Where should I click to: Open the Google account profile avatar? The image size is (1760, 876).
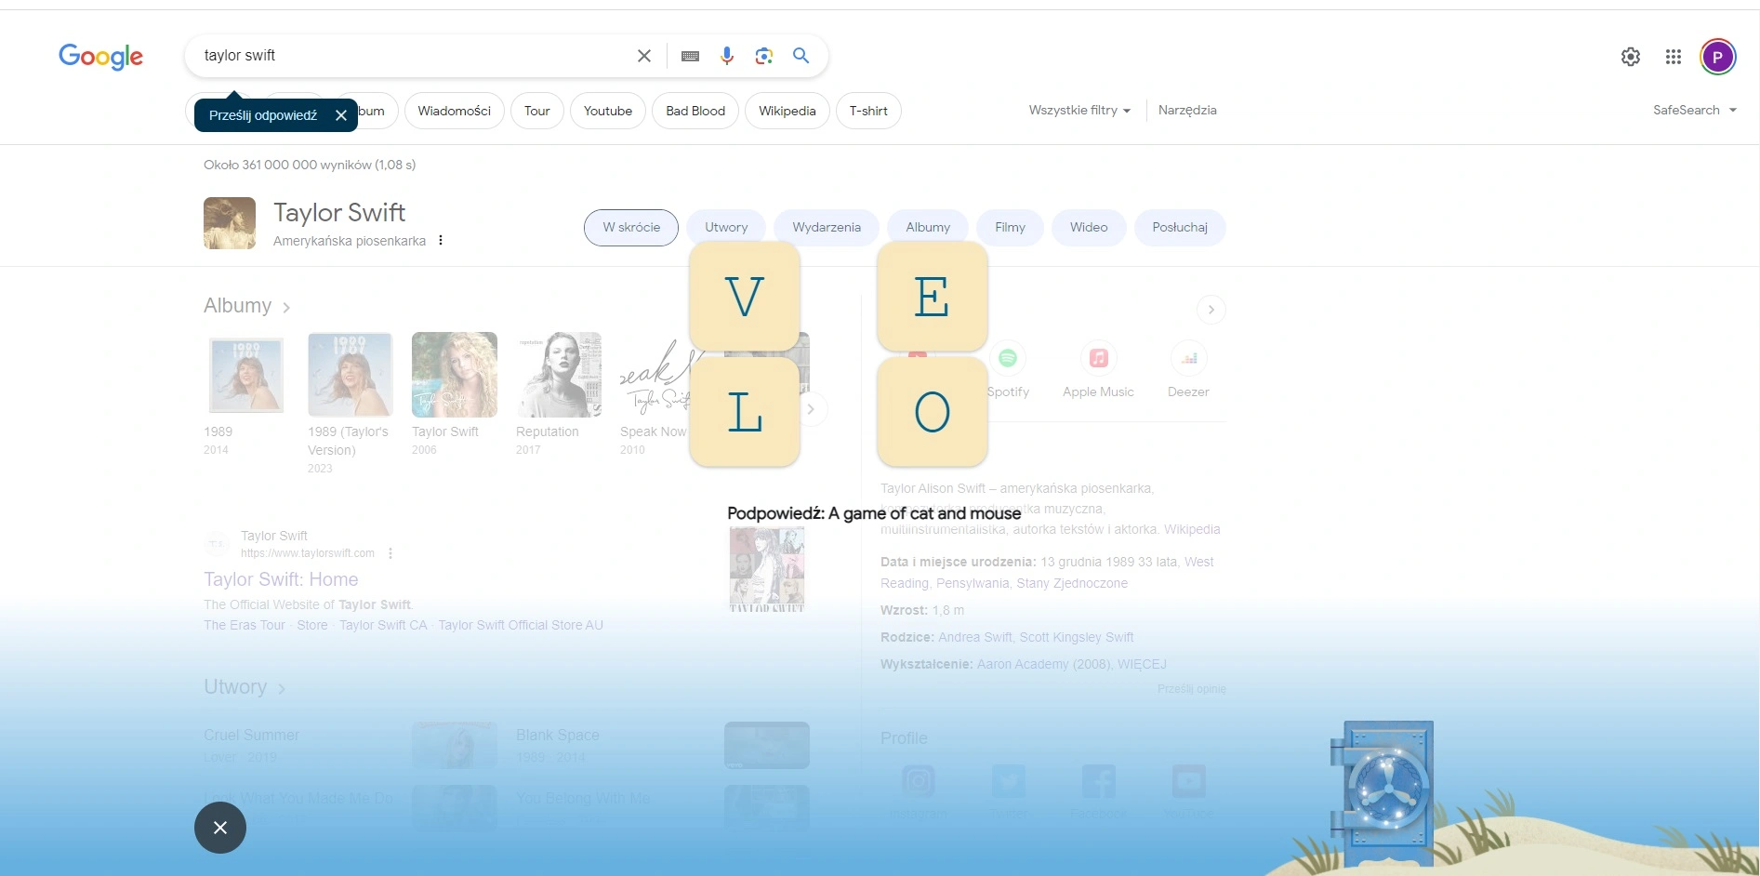(1718, 57)
